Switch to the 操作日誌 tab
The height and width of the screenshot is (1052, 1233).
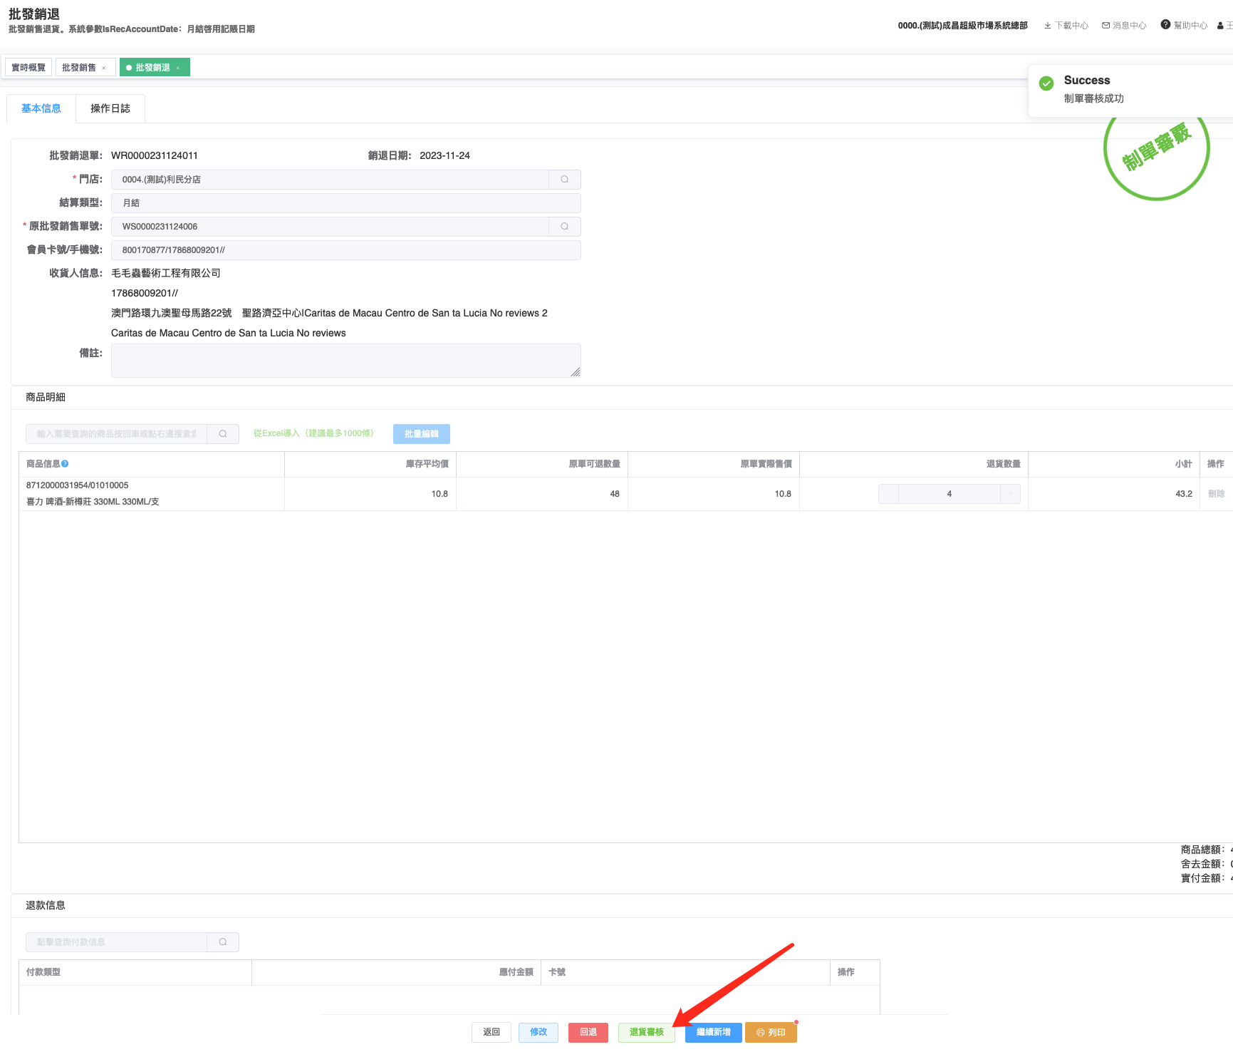pos(110,108)
